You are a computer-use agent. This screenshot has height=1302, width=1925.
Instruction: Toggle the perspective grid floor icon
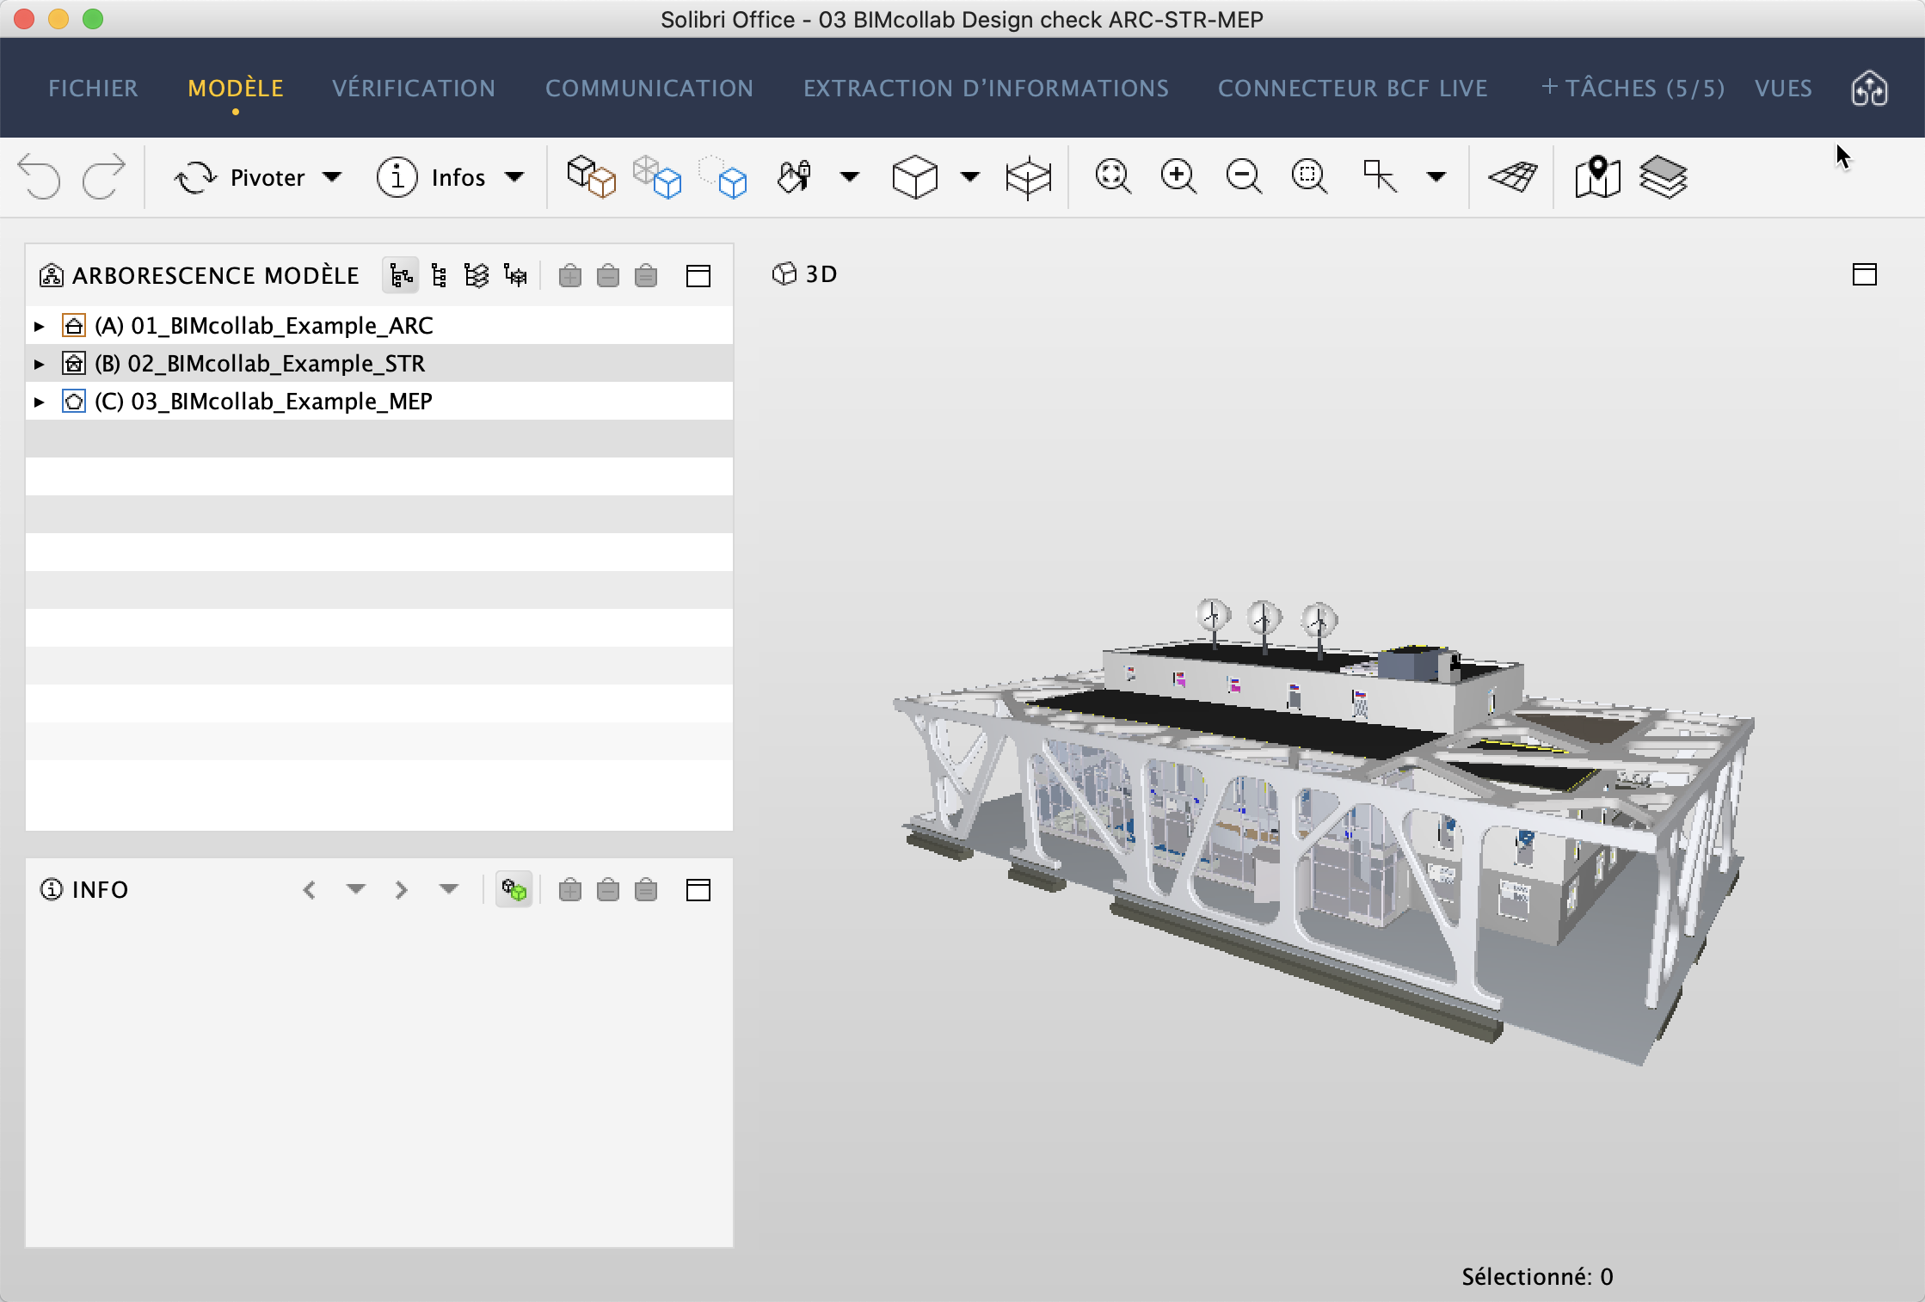click(1513, 177)
